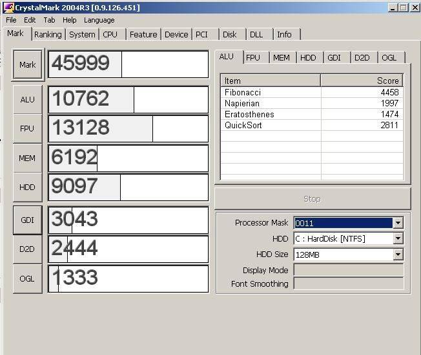Click the CrystalMark application icon in title bar

tap(8, 8)
